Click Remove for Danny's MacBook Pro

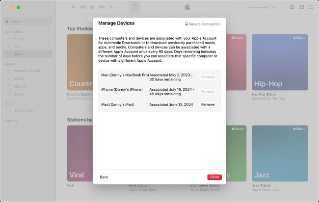pos(208,77)
